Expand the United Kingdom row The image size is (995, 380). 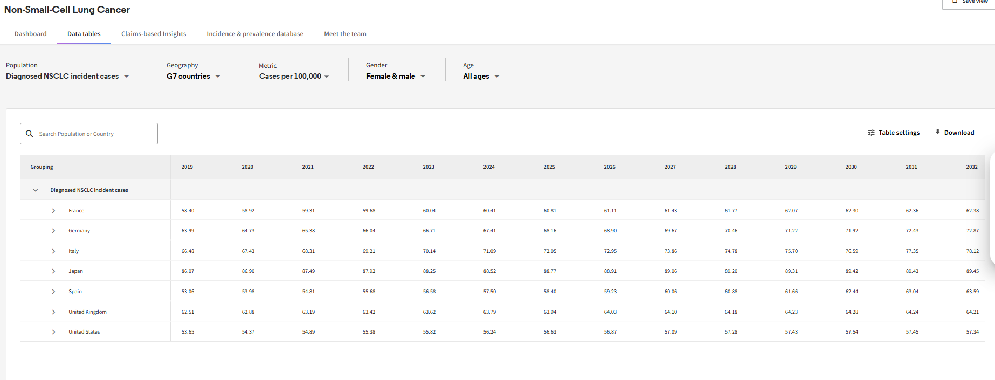click(x=53, y=312)
